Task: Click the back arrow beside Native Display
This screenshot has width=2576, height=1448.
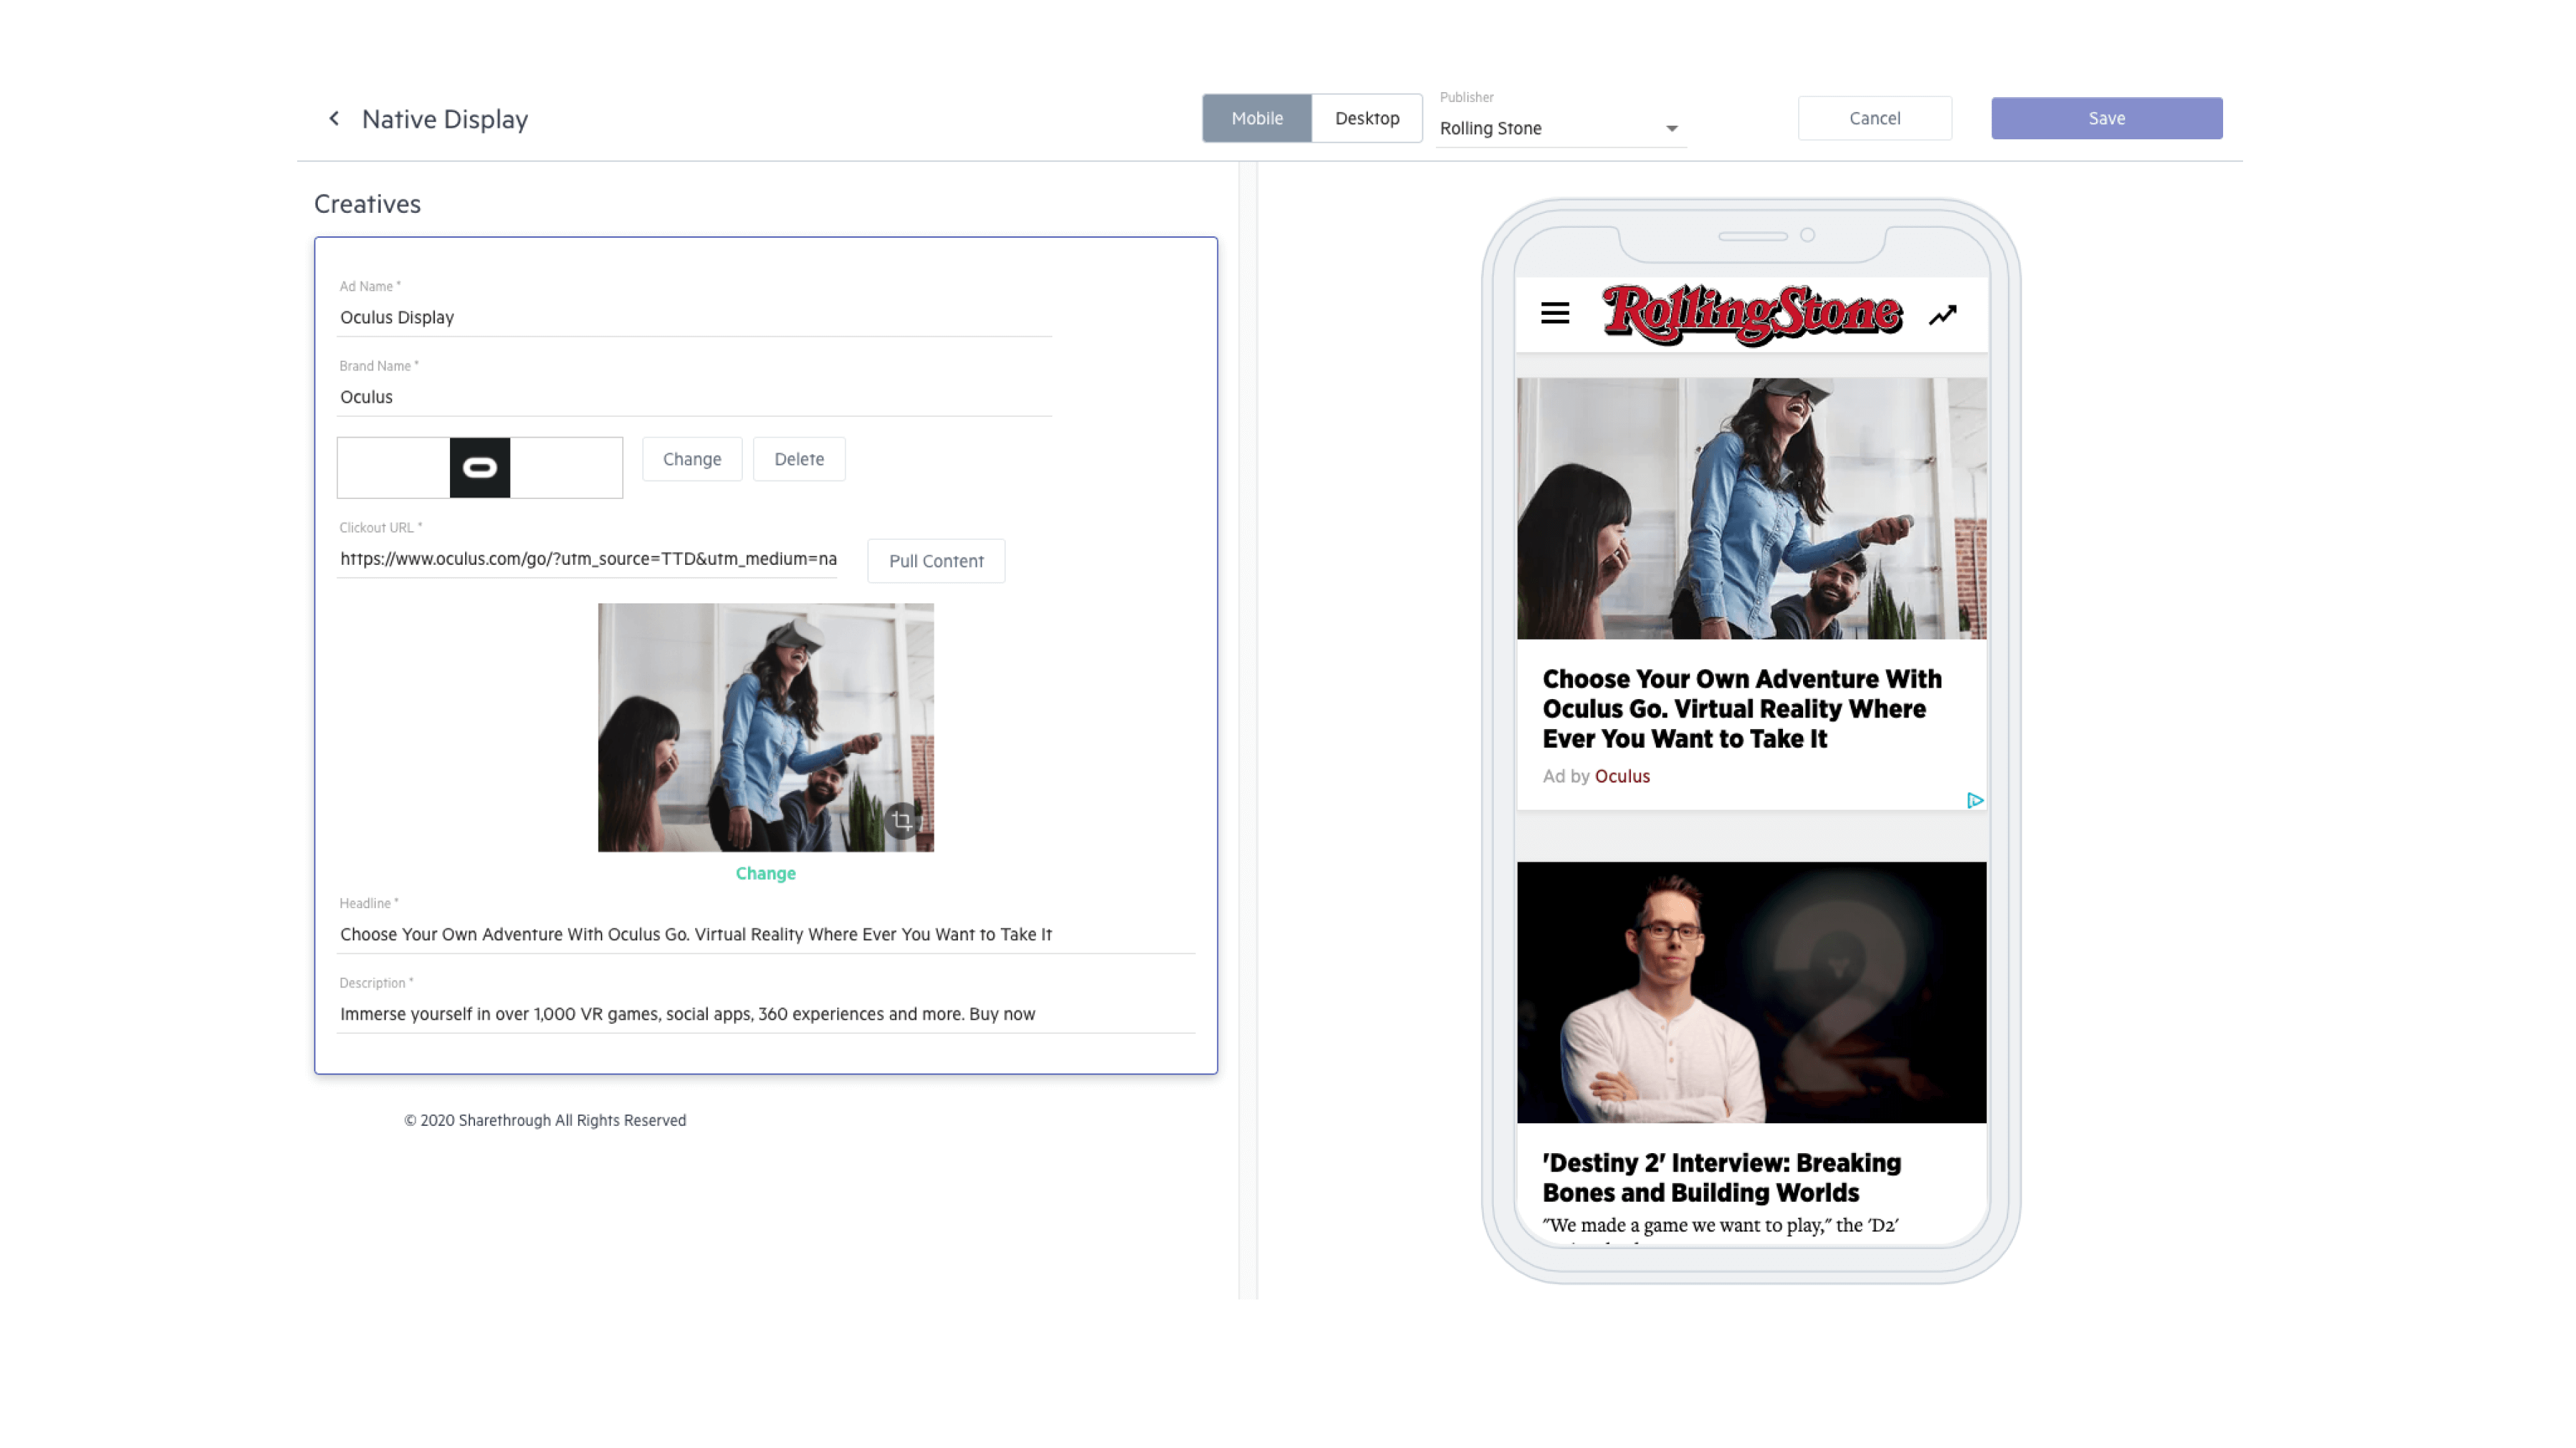Action: tap(334, 119)
